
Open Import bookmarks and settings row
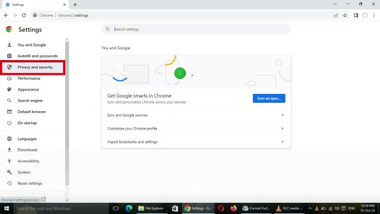point(196,141)
